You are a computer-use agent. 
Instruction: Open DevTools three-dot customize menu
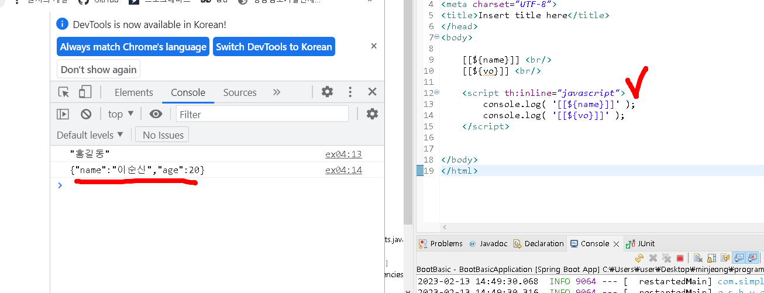tap(350, 92)
